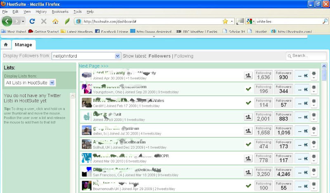Open gear settings for Bournemouth UK user
Image resolution: width=330 pixels, height=193 pixels.
pos(314,184)
